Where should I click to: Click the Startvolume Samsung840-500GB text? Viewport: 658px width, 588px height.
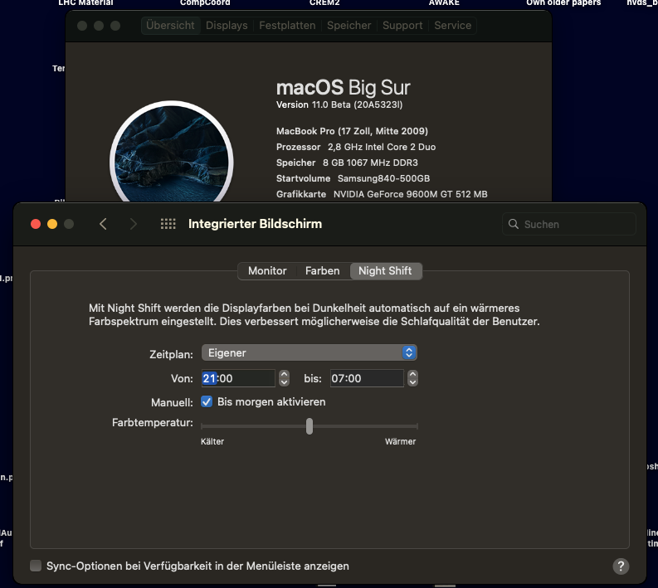(353, 178)
